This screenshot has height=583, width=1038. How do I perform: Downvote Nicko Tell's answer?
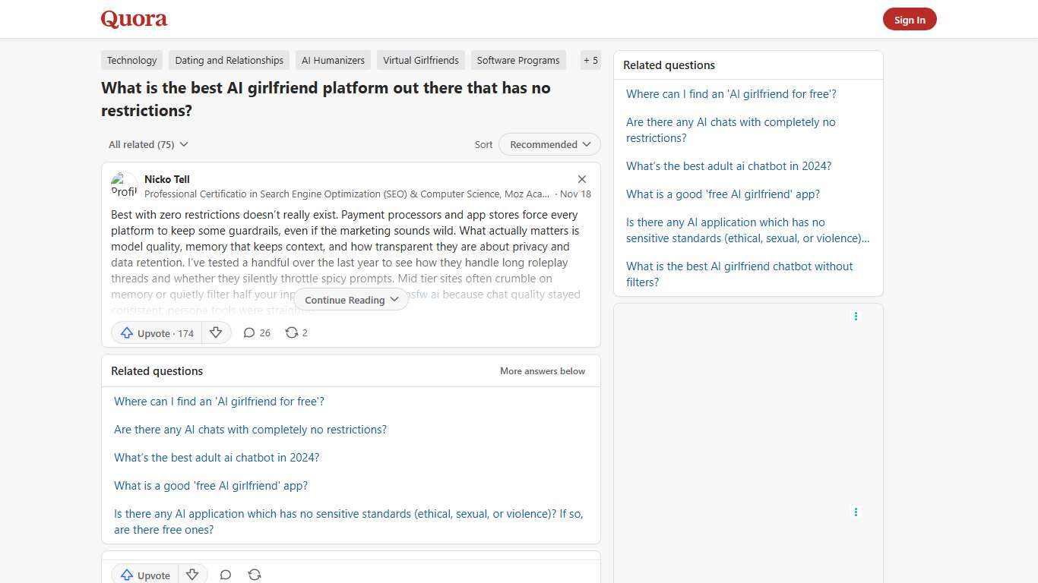216,332
